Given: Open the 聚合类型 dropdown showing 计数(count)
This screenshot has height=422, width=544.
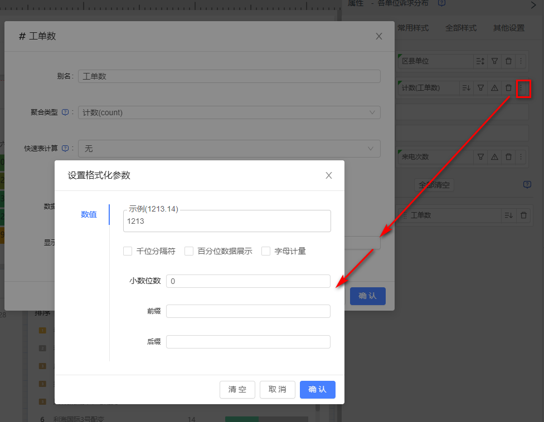Looking at the screenshot, I should tap(229, 112).
